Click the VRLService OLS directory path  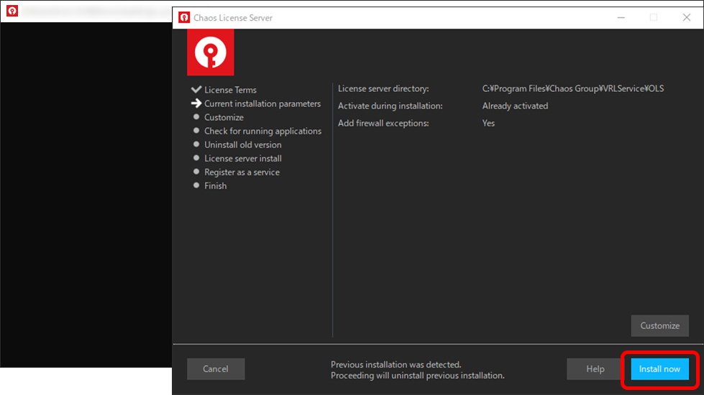pos(573,89)
